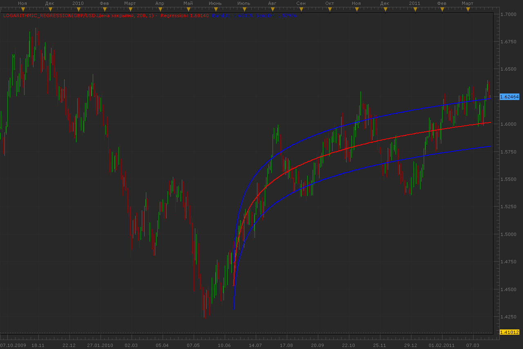Click the 18.11 date label
The height and width of the screenshot is (349, 523).
click(38, 345)
